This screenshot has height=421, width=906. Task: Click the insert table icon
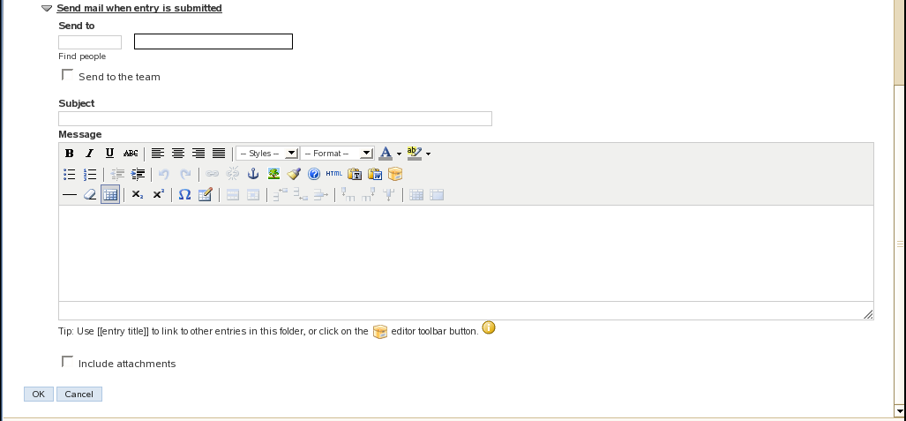click(110, 195)
